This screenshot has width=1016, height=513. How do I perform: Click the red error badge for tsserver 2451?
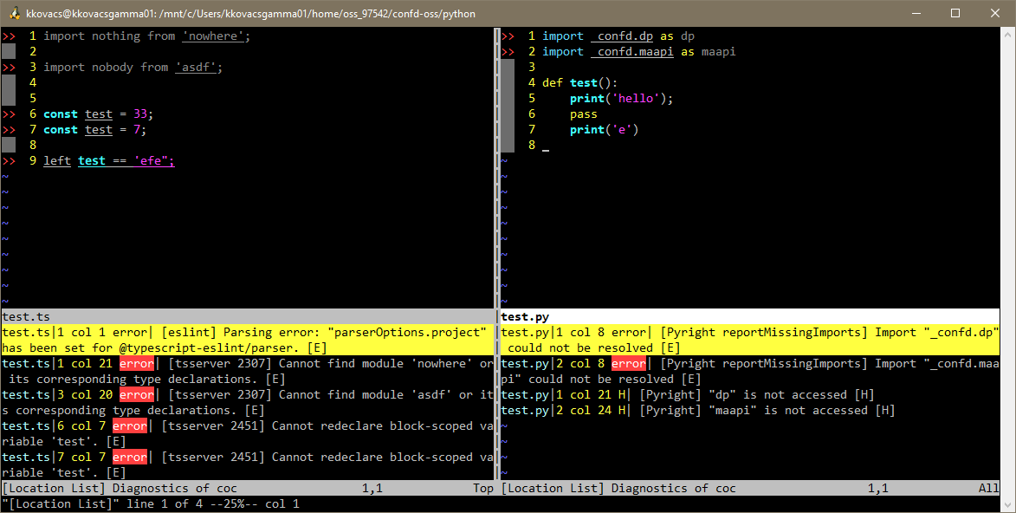coord(131,425)
